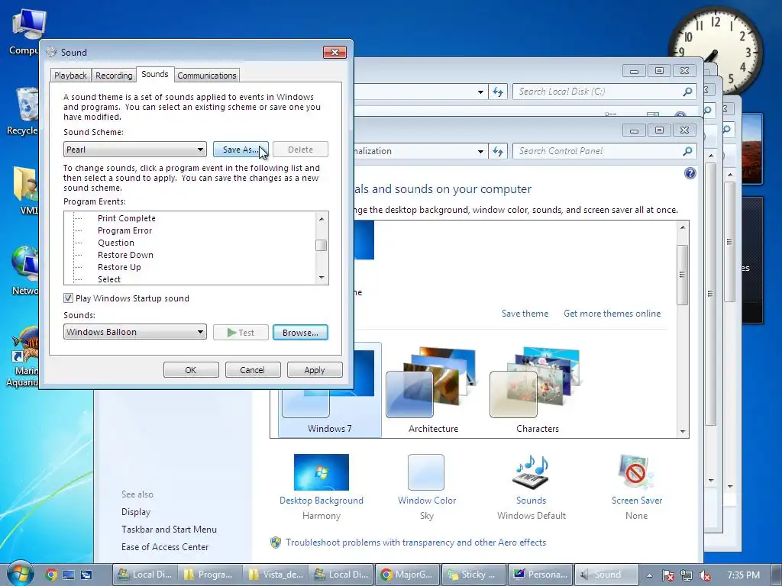Click the Show Desktop quick launch icon
782x586 pixels.
[68, 575]
